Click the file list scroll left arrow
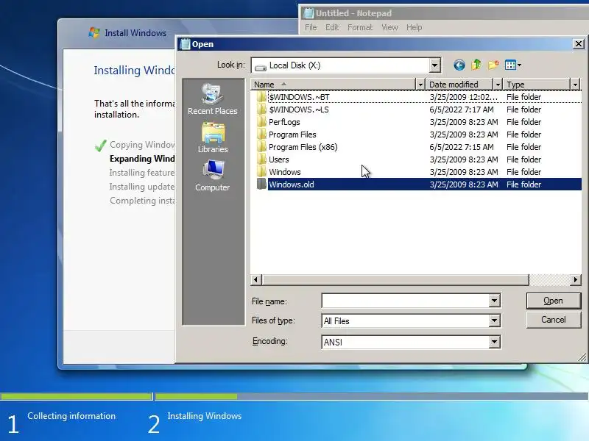This screenshot has height=441, width=589. (x=256, y=280)
